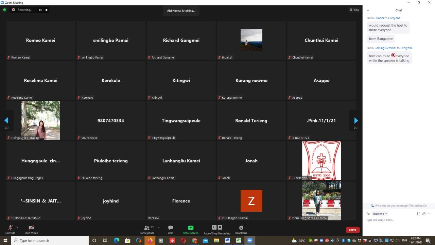Open the Everyone recipient dropdown

pos(380,214)
